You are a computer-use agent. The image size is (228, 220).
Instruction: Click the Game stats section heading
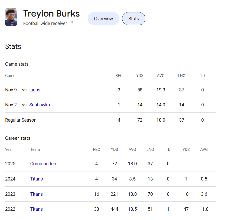[17, 64]
